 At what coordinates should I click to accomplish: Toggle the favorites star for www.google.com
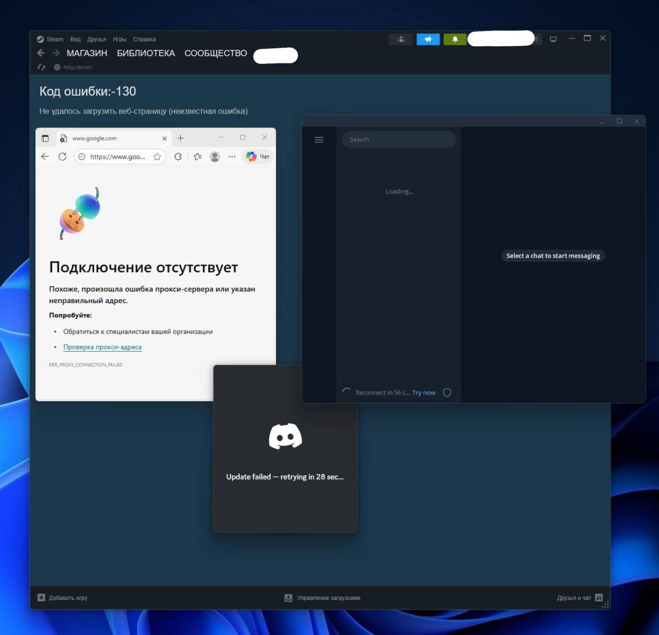(157, 156)
